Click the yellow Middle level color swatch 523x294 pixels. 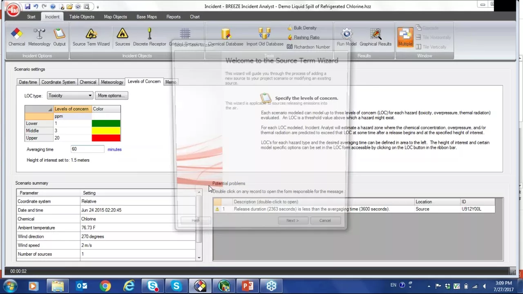coord(106,131)
